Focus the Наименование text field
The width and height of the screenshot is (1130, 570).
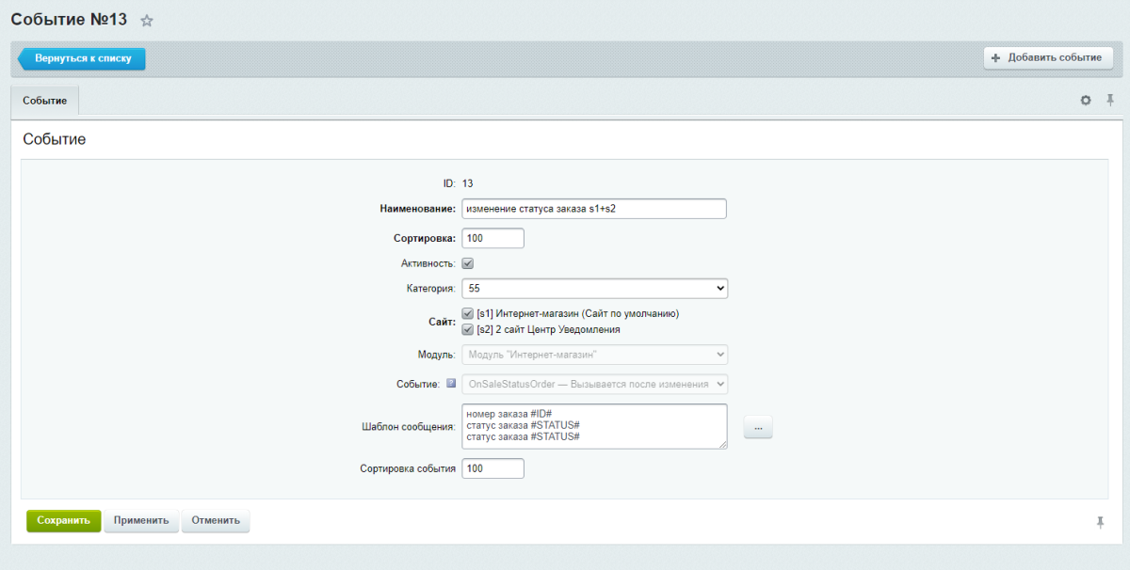pyautogui.click(x=594, y=209)
